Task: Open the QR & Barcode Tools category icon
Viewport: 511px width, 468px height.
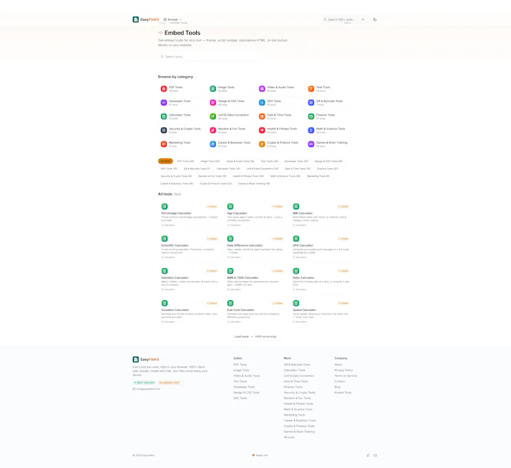Action: pyautogui.click(x=311, y=103)
